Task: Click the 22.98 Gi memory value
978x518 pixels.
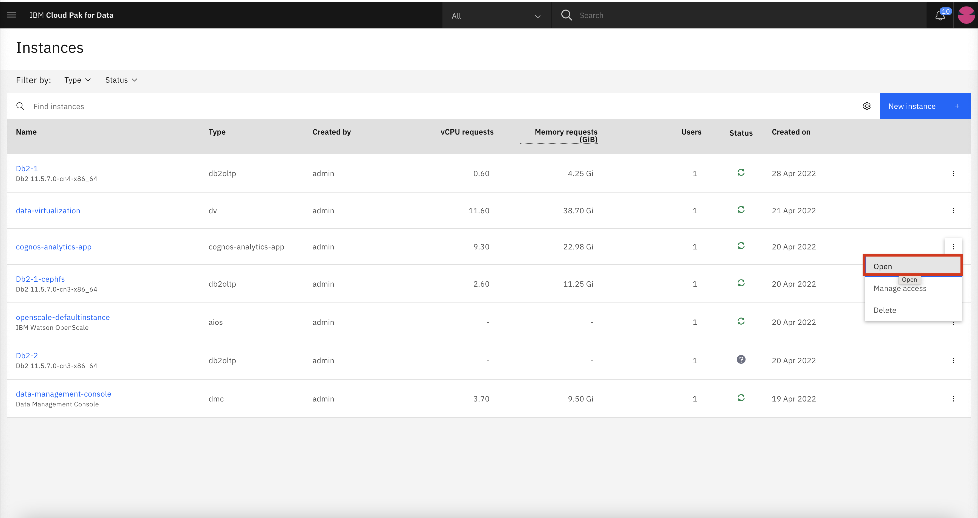Action: pyautogui.click(x=578, y=246)
